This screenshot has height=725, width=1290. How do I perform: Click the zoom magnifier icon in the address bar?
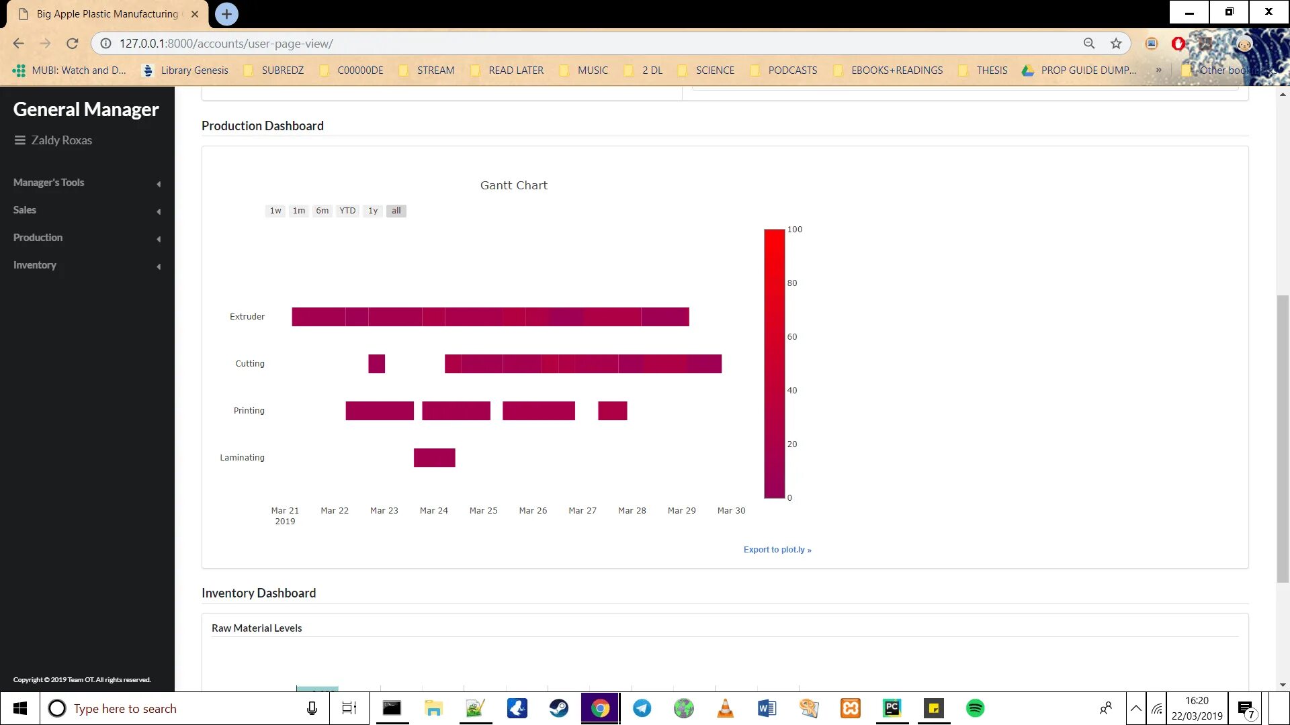[1089, 44]
